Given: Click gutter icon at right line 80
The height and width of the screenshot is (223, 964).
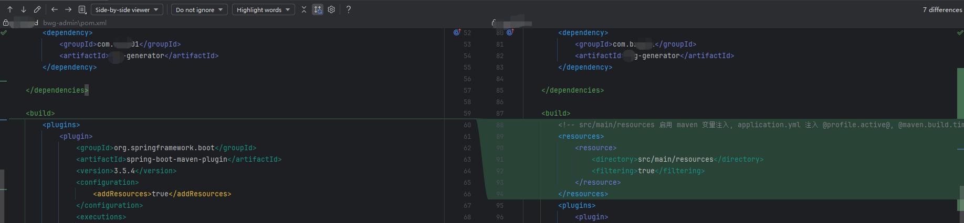Looking at the screenshot, I should (x=510, y=32).
